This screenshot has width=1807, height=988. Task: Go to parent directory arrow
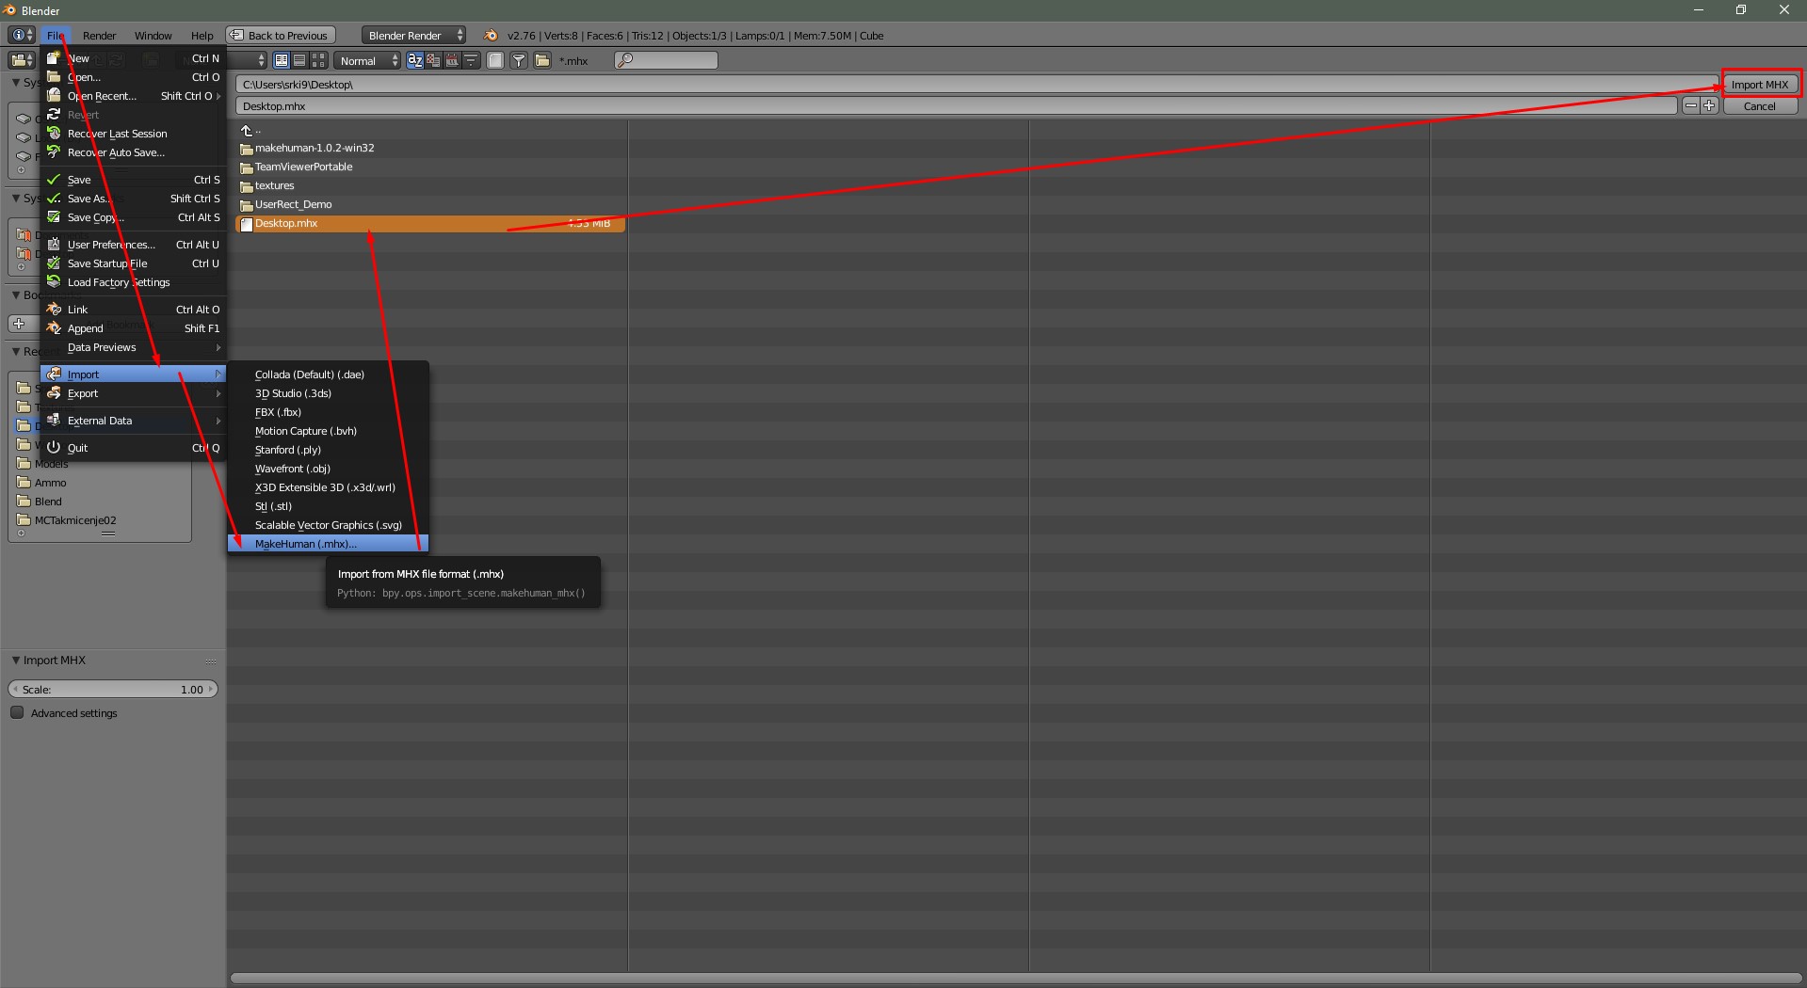(x=248, y=131)
